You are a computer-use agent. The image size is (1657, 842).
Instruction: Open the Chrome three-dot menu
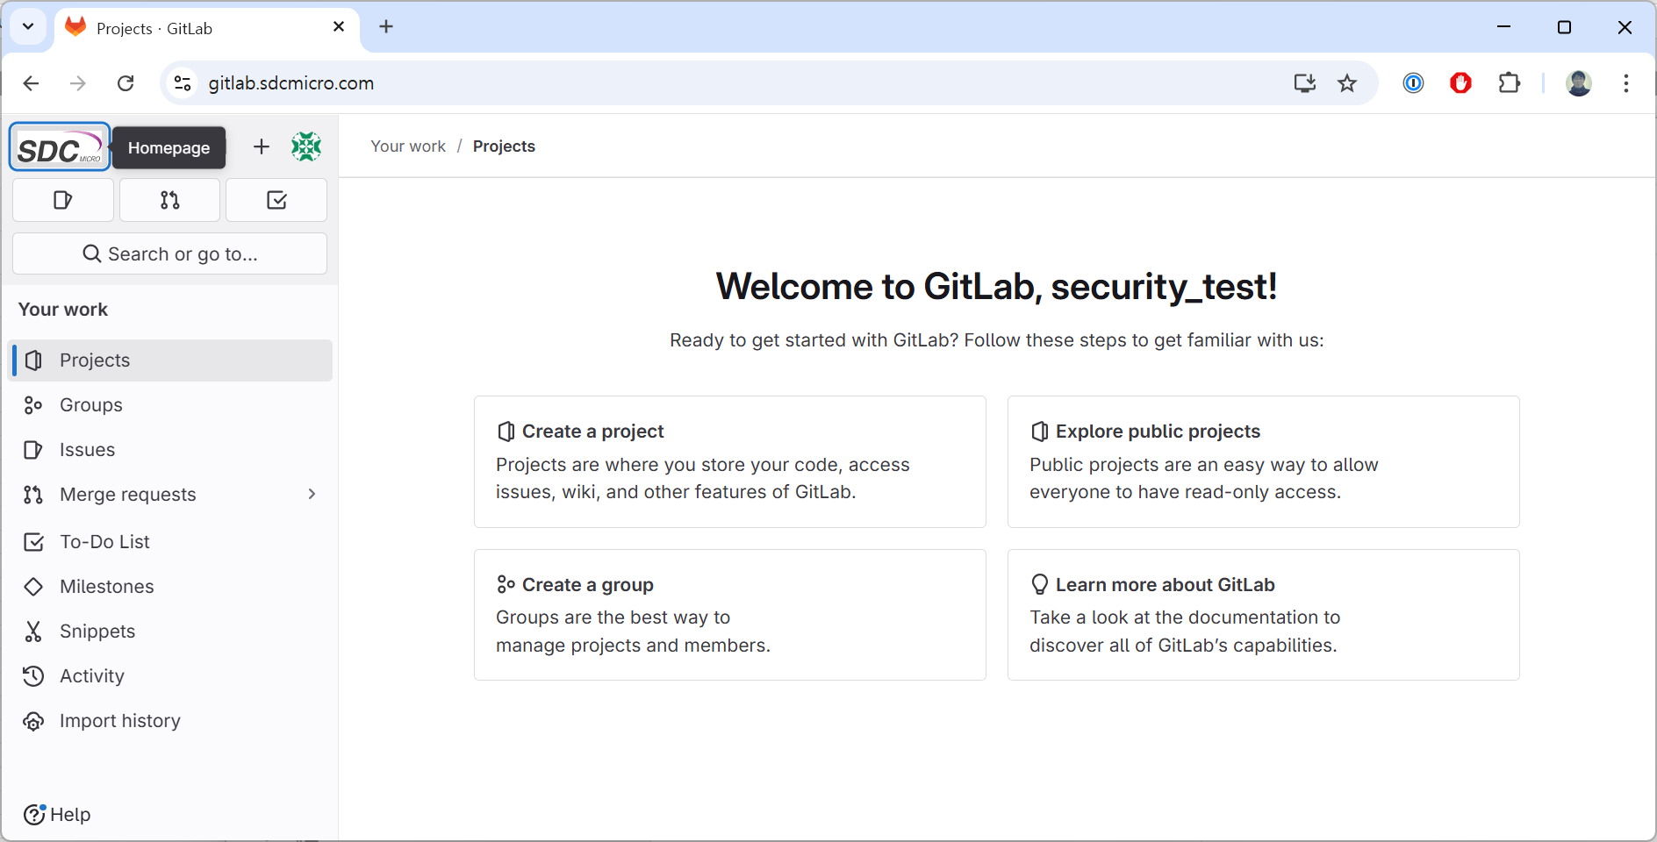click(x=1625, y=83)
